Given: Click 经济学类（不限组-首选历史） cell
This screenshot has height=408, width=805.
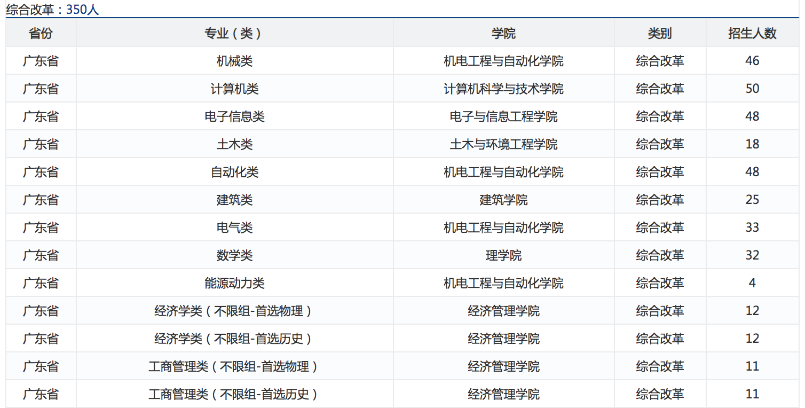Looking at the screenshot, I should tap(234, 339).
